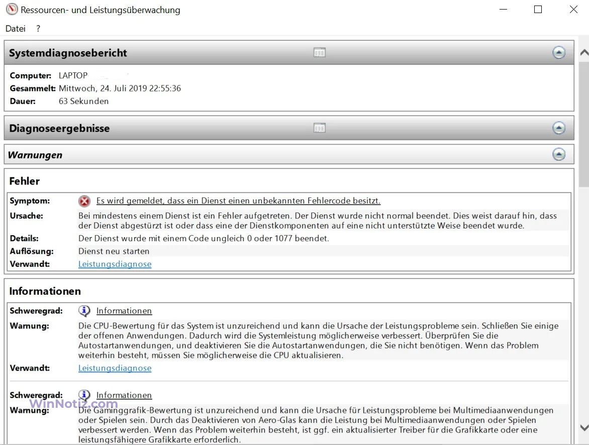Select the resolution text 'Dienst neu starten'
589x445 pixels.
[114, 251]
